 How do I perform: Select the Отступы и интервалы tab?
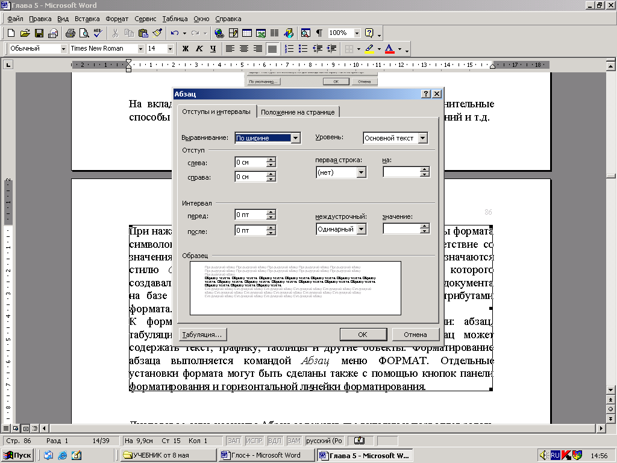coord(216,112)
